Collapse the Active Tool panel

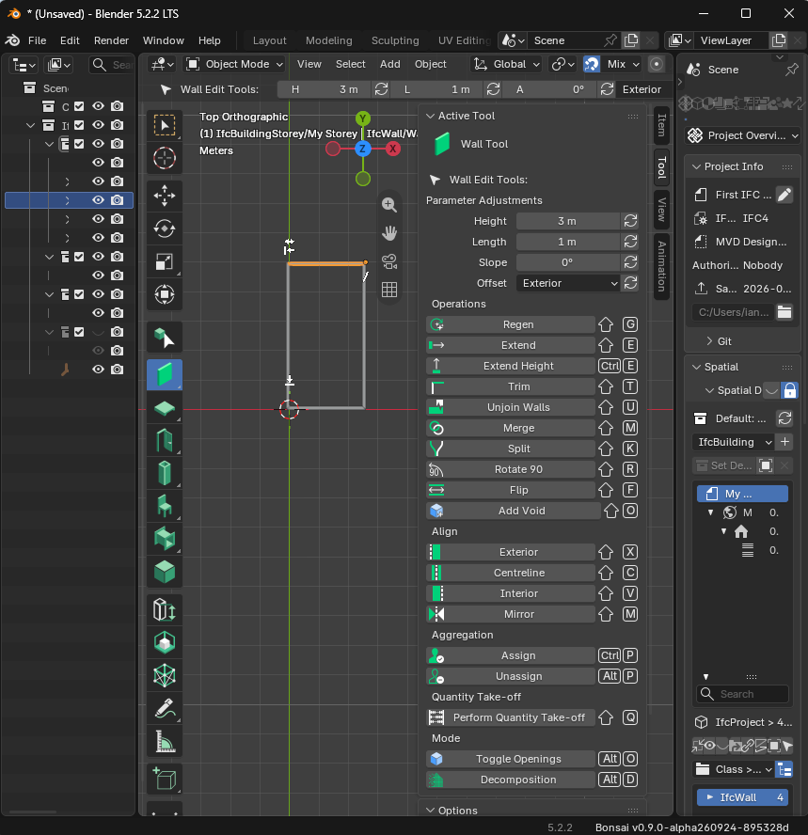click(431, 116)
